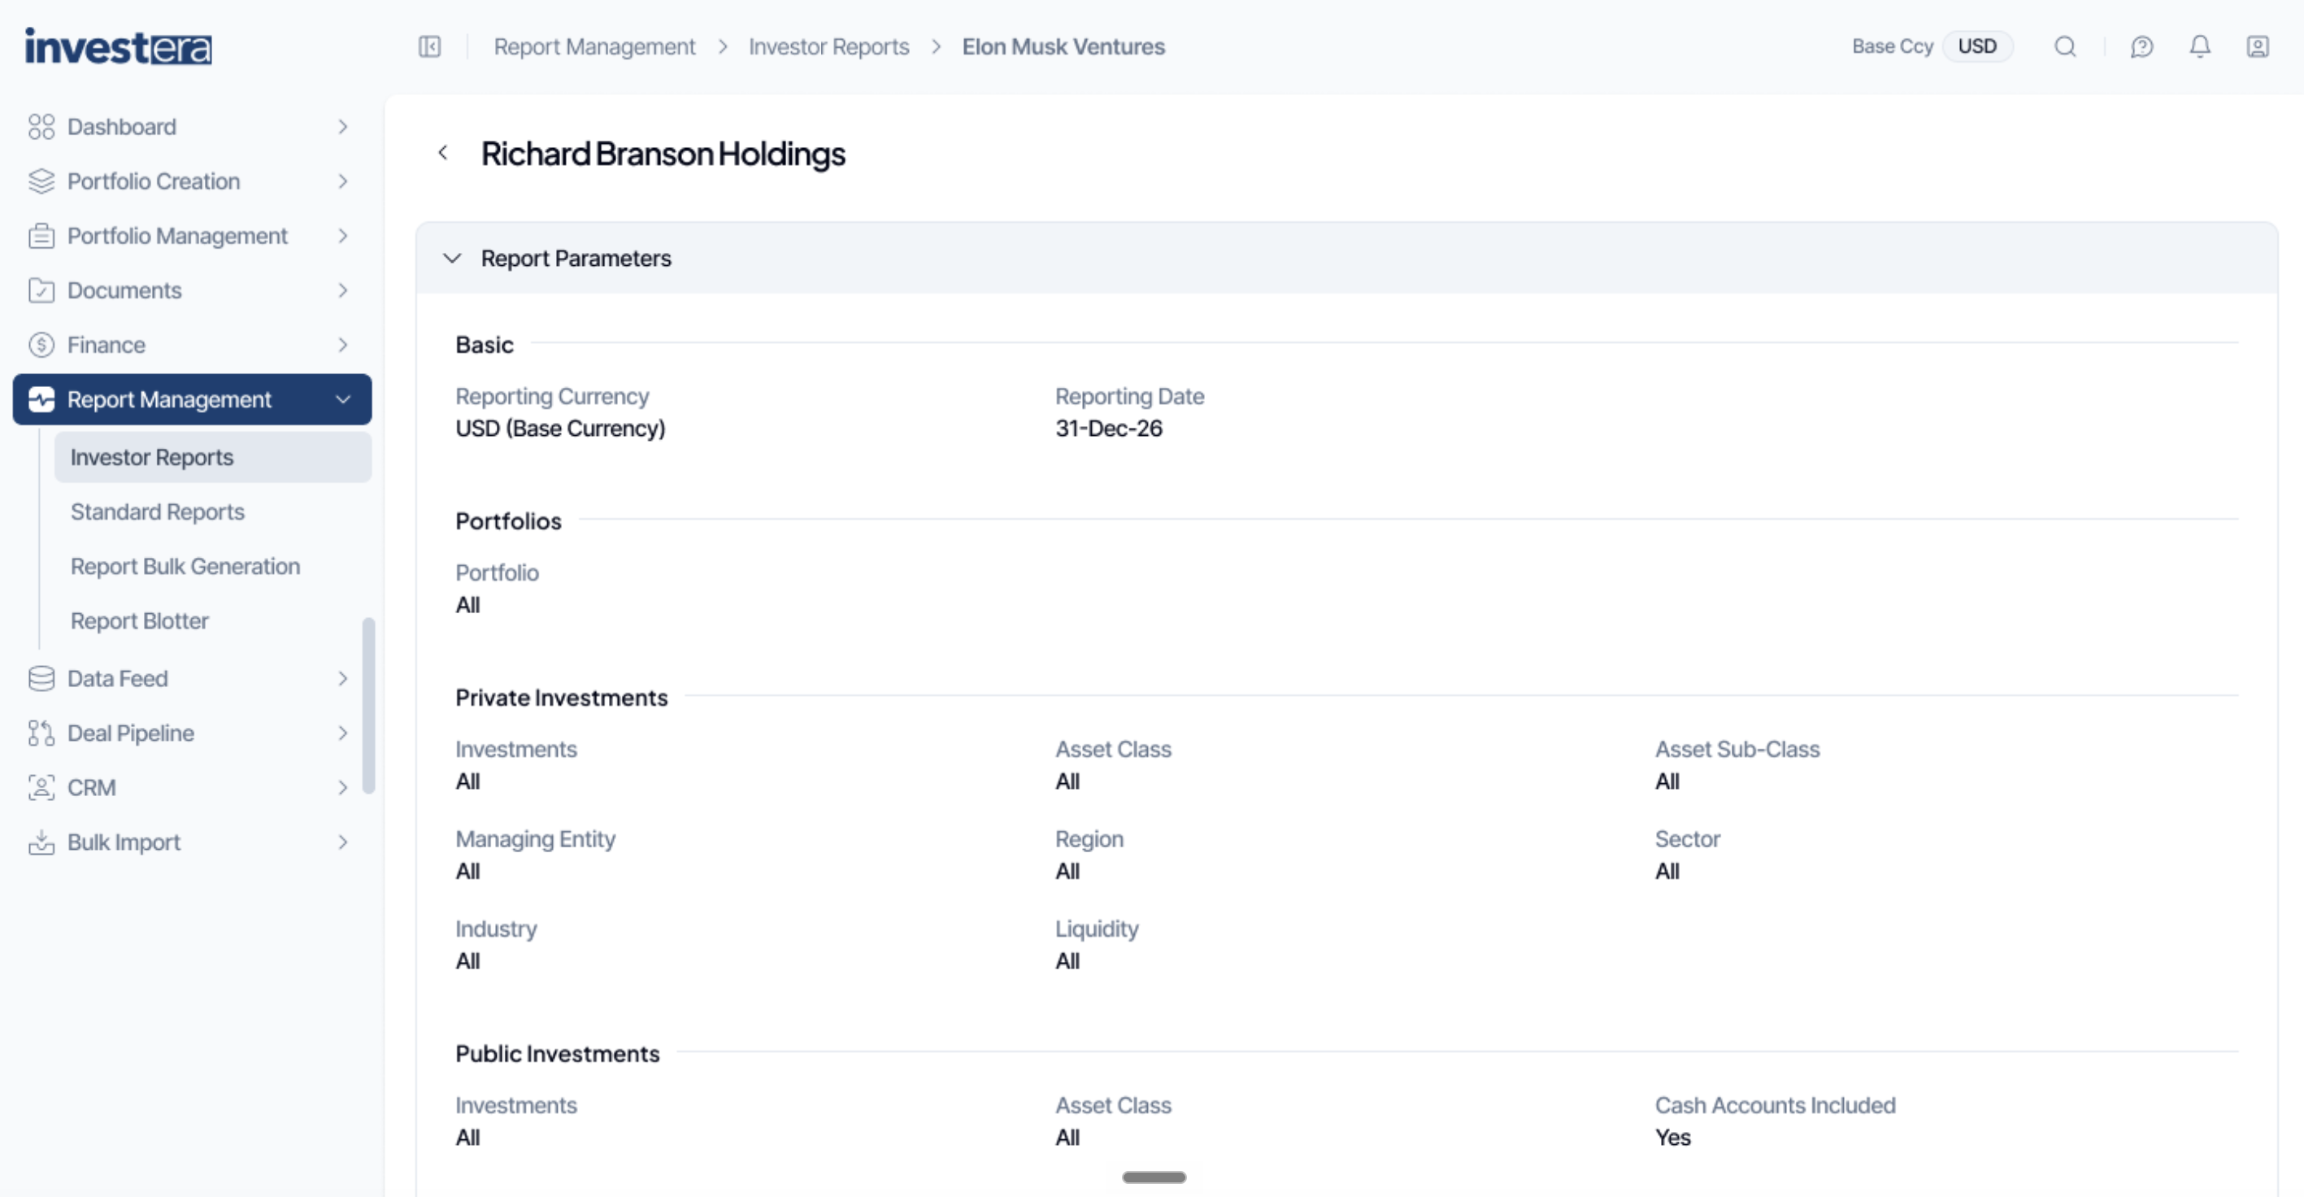This screenshot has width=2304, height=1197.
Task: Click the USD (Base Currency) value
Action: (560, 429)
